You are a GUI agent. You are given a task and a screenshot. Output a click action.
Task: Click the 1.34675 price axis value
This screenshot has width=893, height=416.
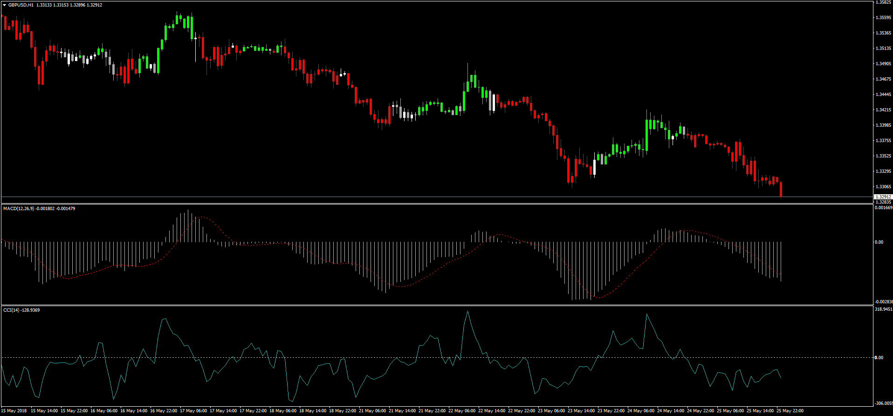point(884,79)
